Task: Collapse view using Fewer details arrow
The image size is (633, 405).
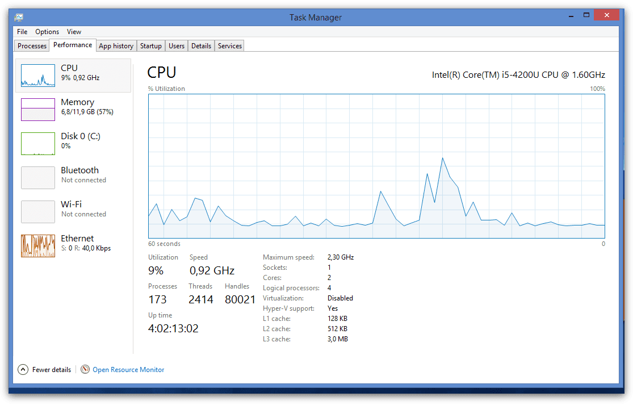Action: [x=23, y=369]
